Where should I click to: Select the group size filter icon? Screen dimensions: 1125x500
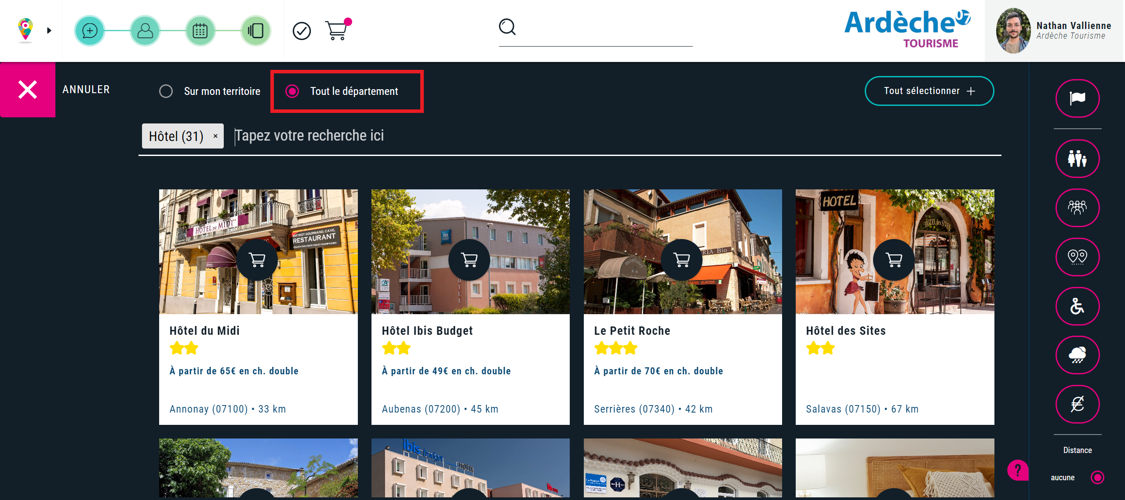click(x=1078, y=208)
